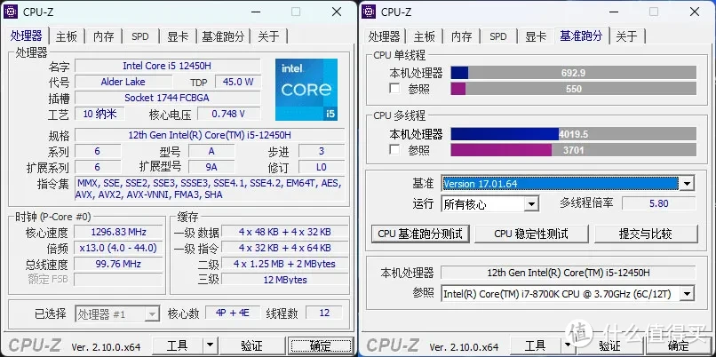Click 确定 button in left window

pyautogui.click(x=321, y=345)
